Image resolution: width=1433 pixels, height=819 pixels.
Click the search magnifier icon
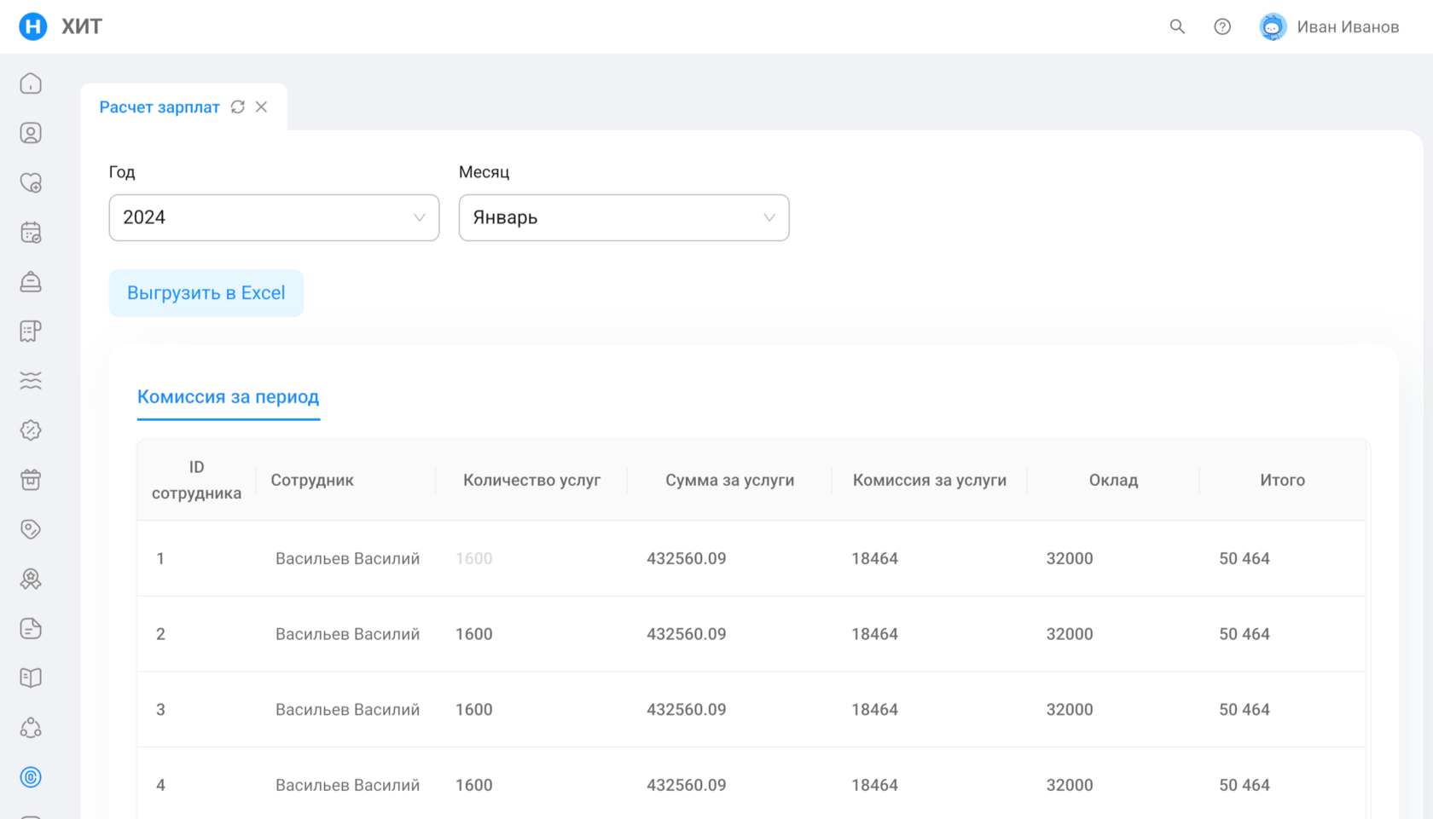coord(1177,26)
